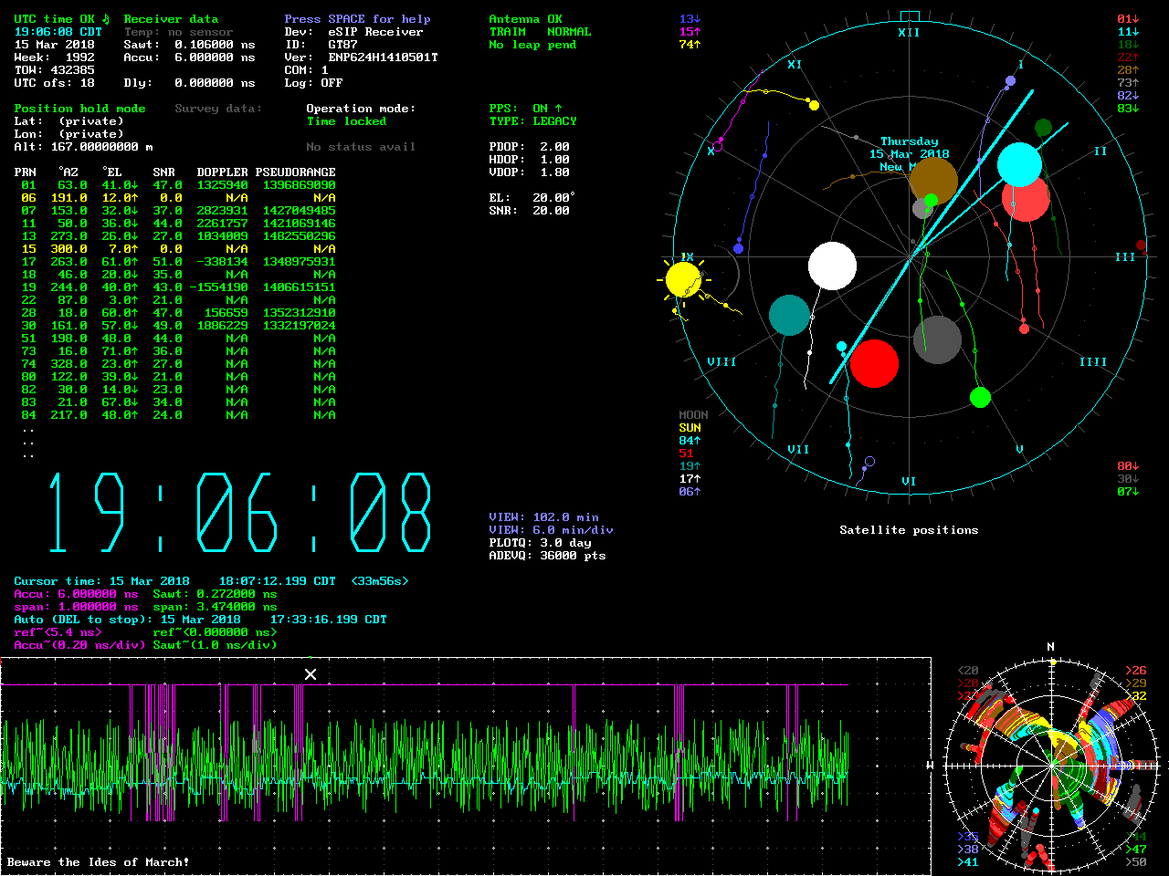Click the white X cursor marker on plot
Viewport: 1169px width, 876px height.
point(311,674)
